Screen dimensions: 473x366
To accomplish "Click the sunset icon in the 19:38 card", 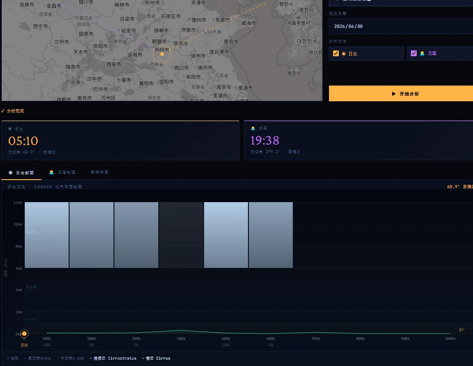I will pos(253,128).
